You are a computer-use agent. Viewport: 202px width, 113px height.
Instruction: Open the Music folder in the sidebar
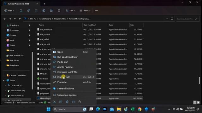coord(12,40)
